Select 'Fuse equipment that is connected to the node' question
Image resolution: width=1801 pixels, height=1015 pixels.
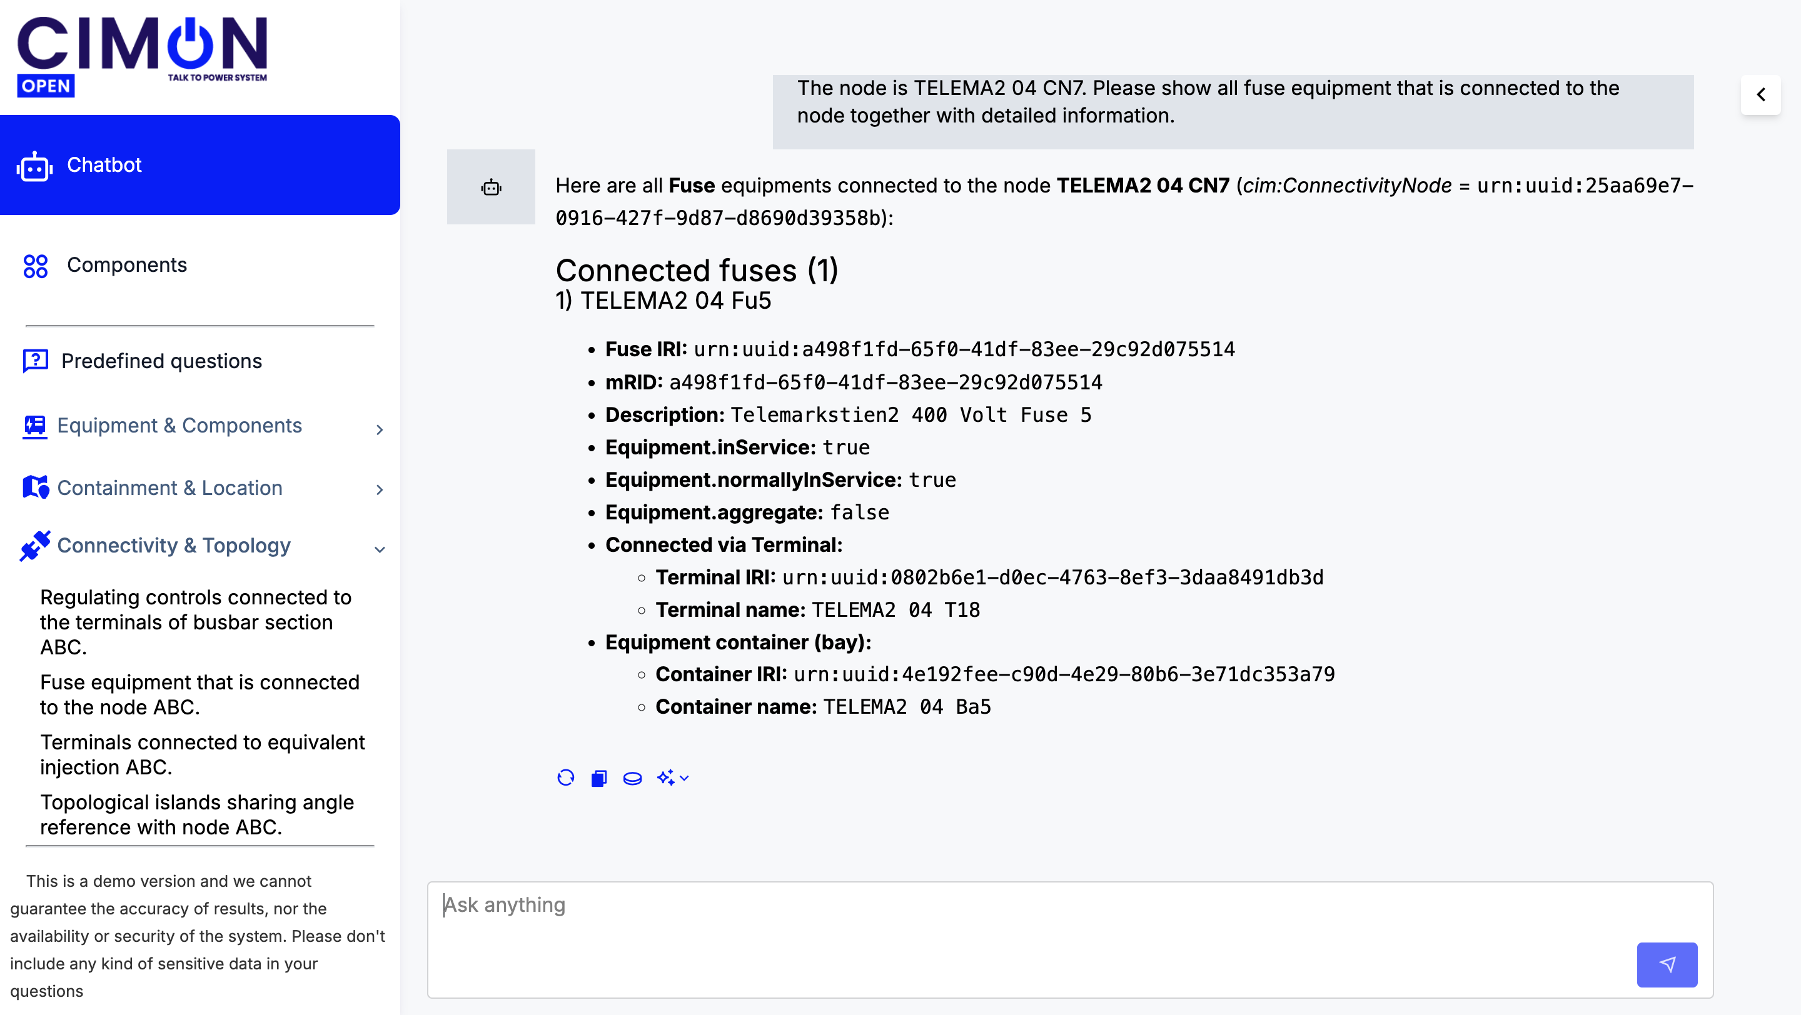200,694
